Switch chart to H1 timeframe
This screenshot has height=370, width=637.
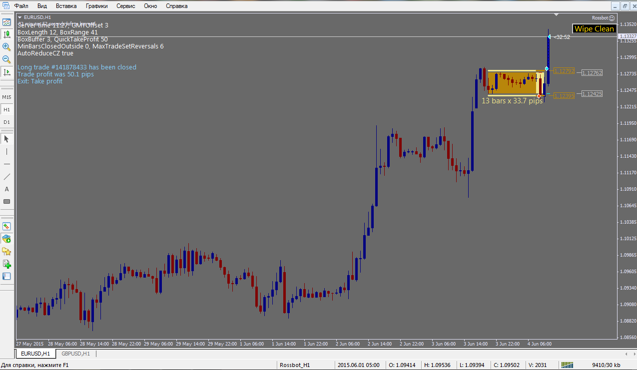pos(6,109)
